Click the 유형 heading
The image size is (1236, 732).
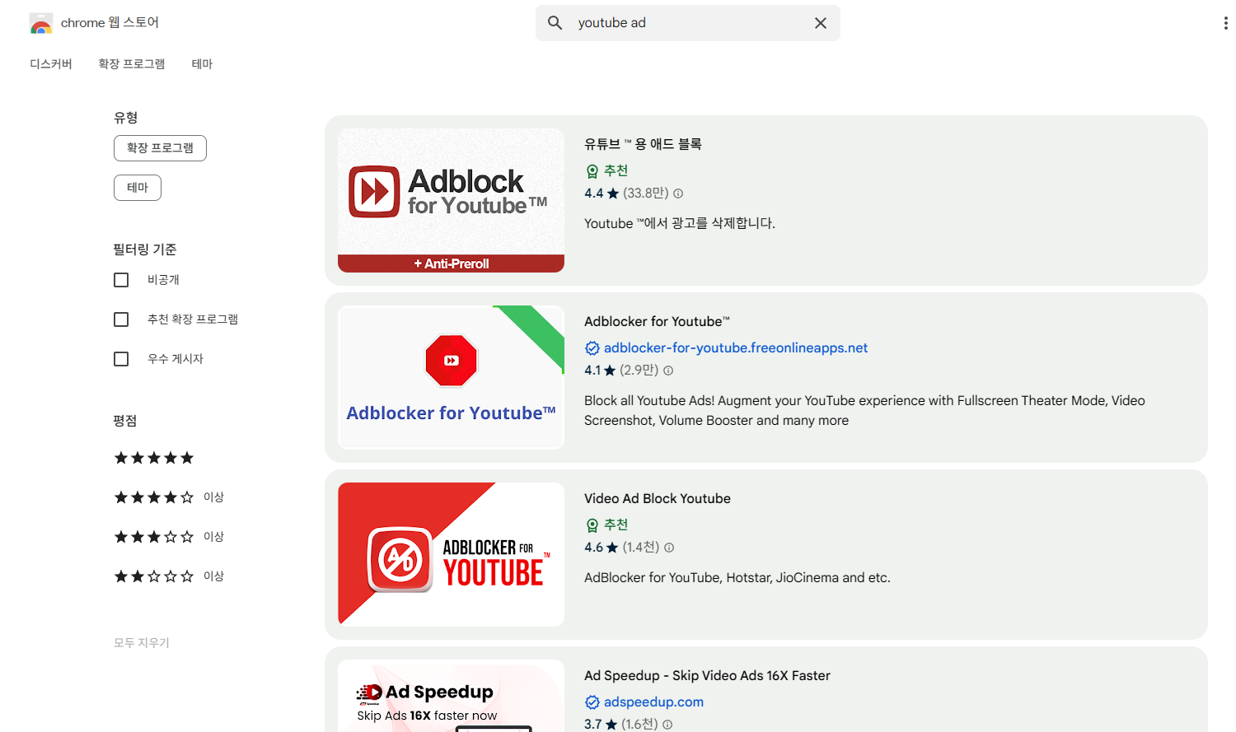click(x=126, y=118)
